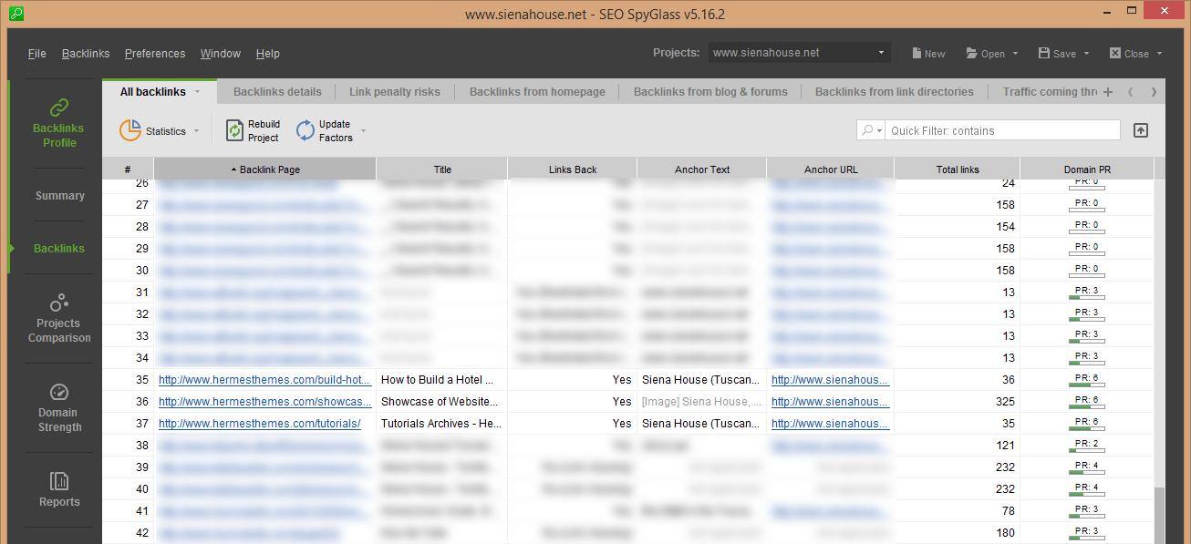The height and width of the screenshot is (544, 1191).
Task: Expand the Update Factors dropdown arrow
Action: point(363,131)
